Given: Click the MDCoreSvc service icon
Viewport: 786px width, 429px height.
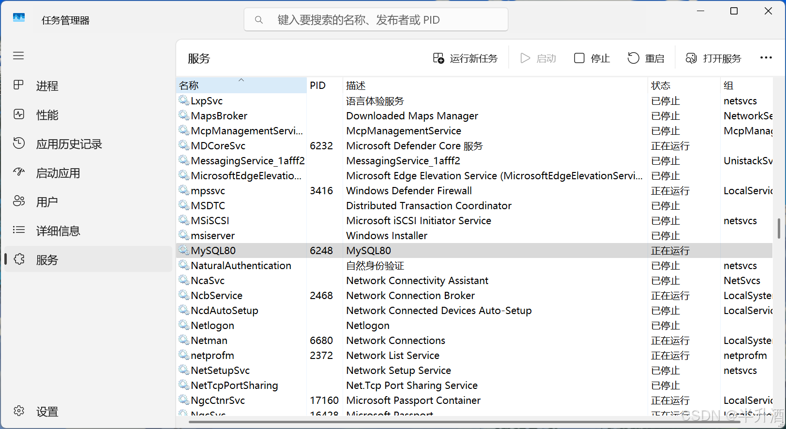Looking at the screenshot, I should [x=184, y=145].
